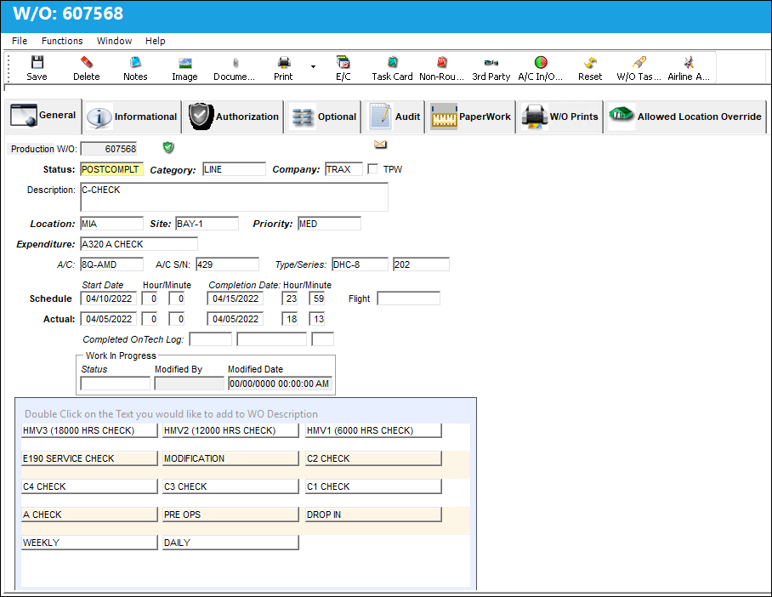Viewport: 772px width, 597px height.
Task: Click the green shield icon beside Production W/O
Action: 168,147
